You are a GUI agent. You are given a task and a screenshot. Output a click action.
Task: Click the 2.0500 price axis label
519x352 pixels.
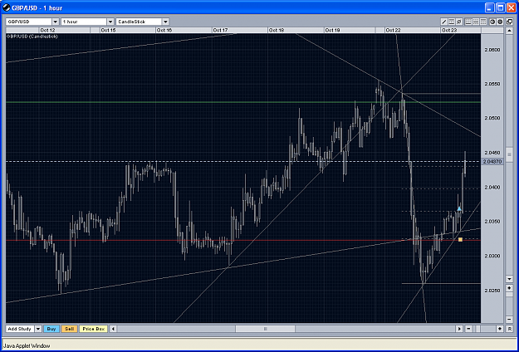point(492,119)
